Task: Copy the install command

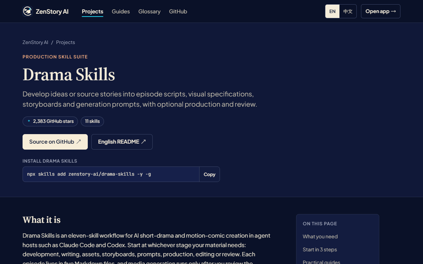Action: point(209,174)
